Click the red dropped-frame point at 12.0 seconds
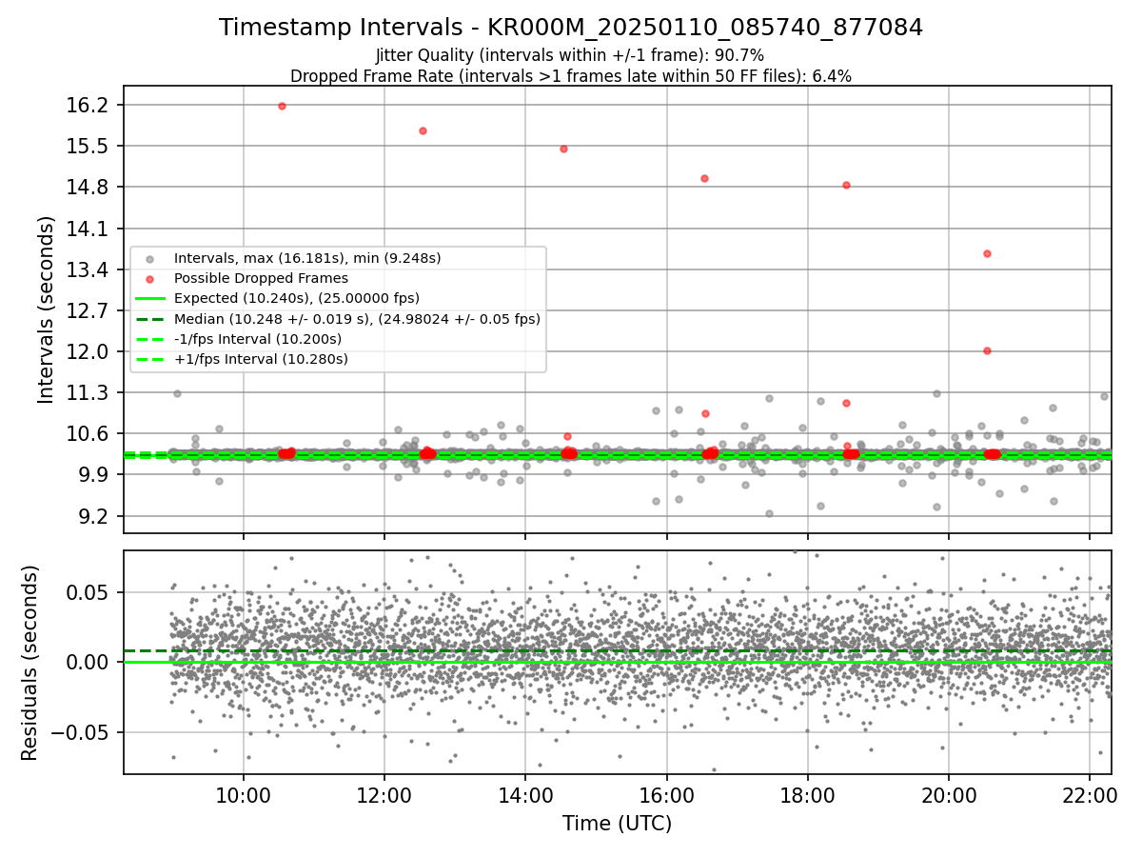The image size is (1142, 857). tap(987, 350)
